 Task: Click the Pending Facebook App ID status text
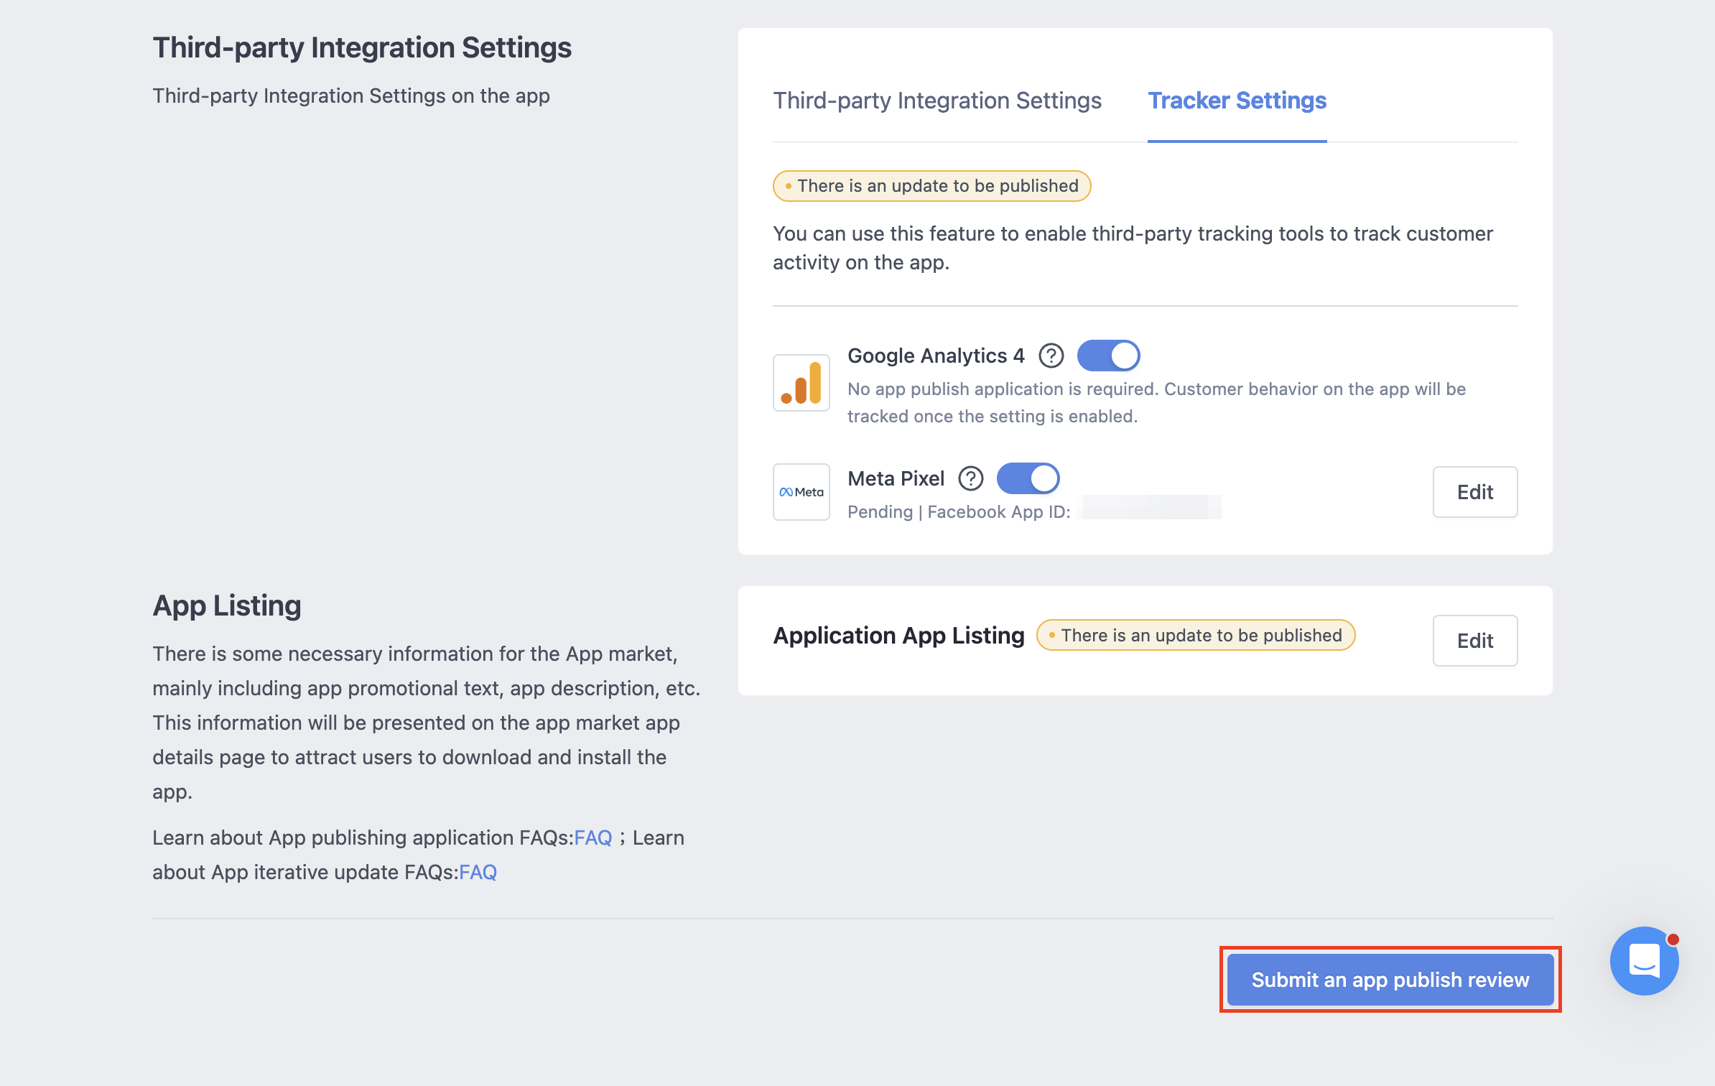[959, 511]
